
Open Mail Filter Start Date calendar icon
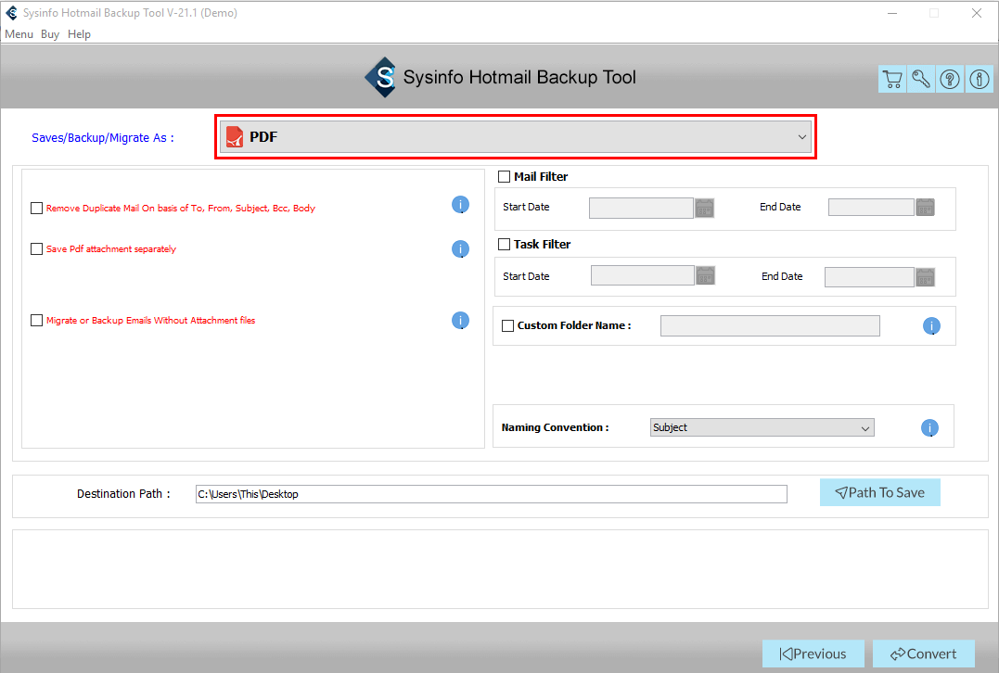705,209
